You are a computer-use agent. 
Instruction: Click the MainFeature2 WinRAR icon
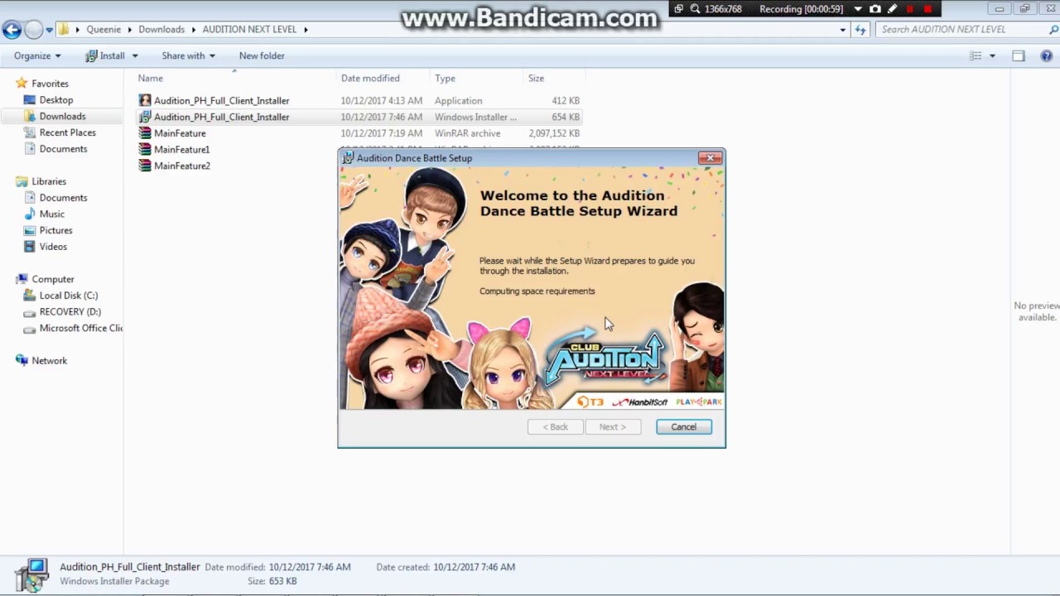click(145, 166)
